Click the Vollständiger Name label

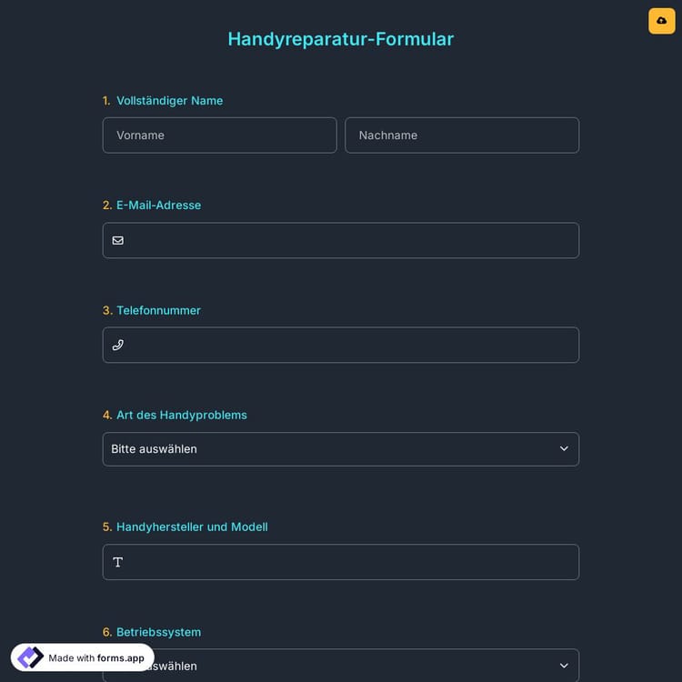coord(169,101)
